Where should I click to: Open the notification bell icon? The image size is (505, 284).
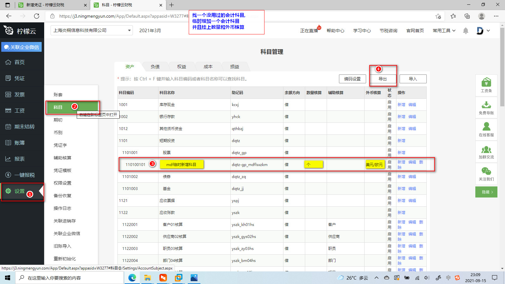(x=466, y=31)
